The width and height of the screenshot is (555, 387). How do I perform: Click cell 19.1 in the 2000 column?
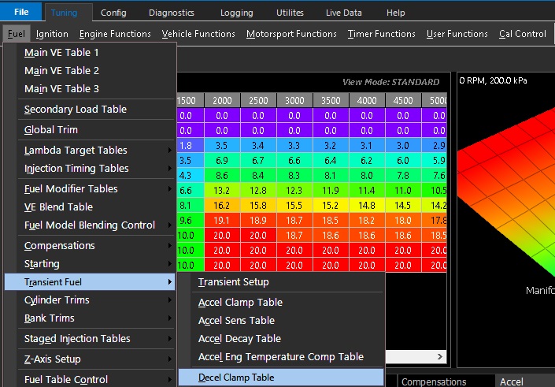222,221
